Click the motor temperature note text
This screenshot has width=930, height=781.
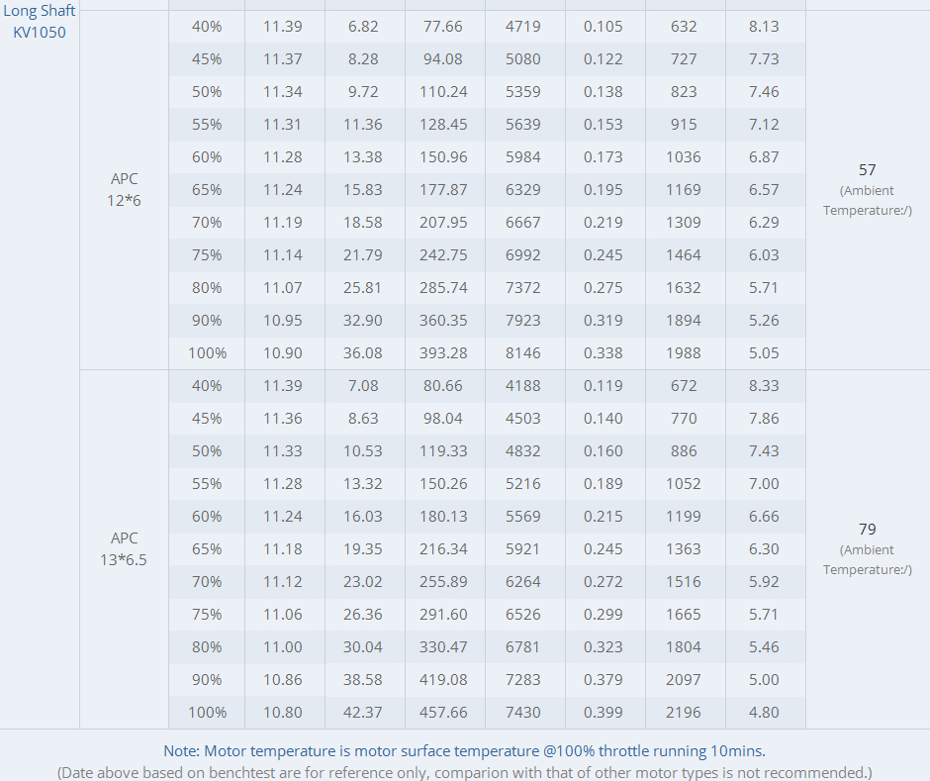pyautogui.click(x=464, y=751)
